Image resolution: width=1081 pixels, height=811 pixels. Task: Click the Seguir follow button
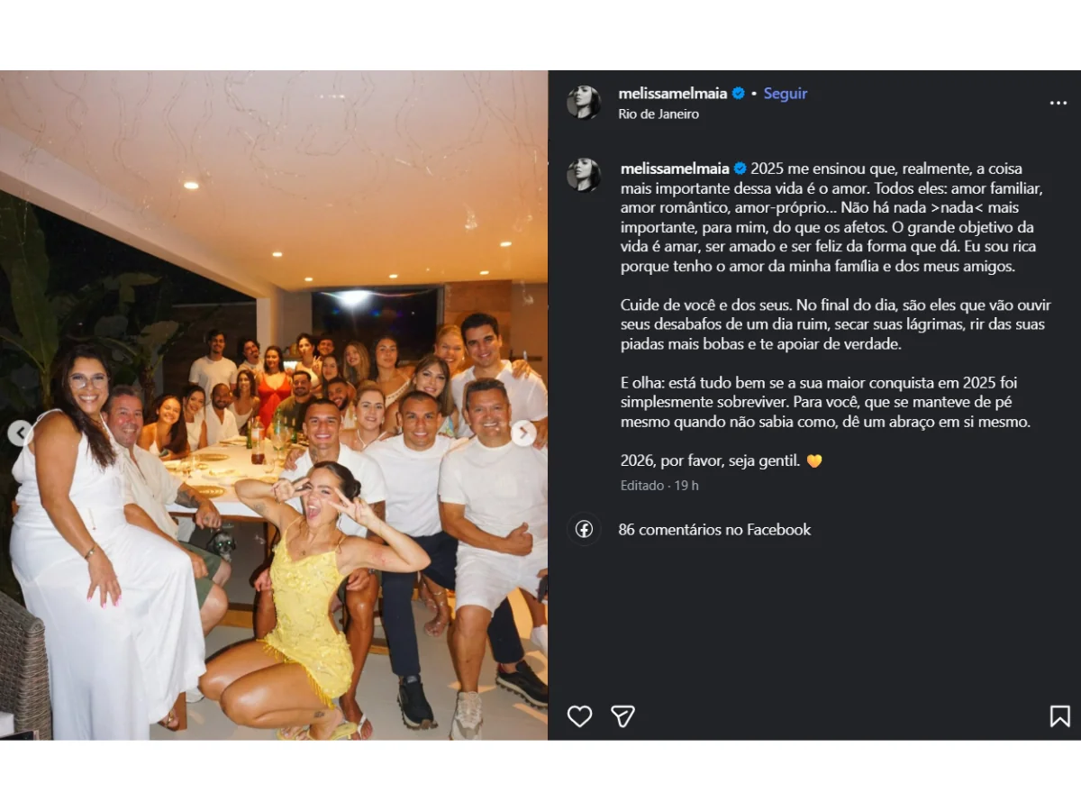tap(786, 93)
